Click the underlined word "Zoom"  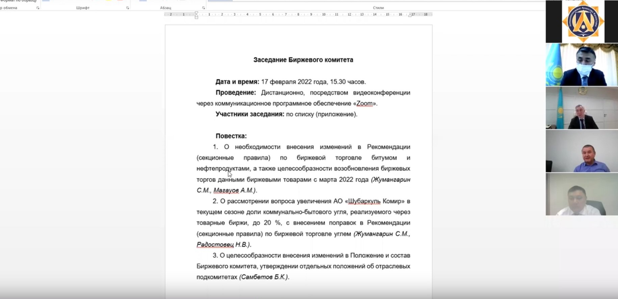[x=364, y=103]
